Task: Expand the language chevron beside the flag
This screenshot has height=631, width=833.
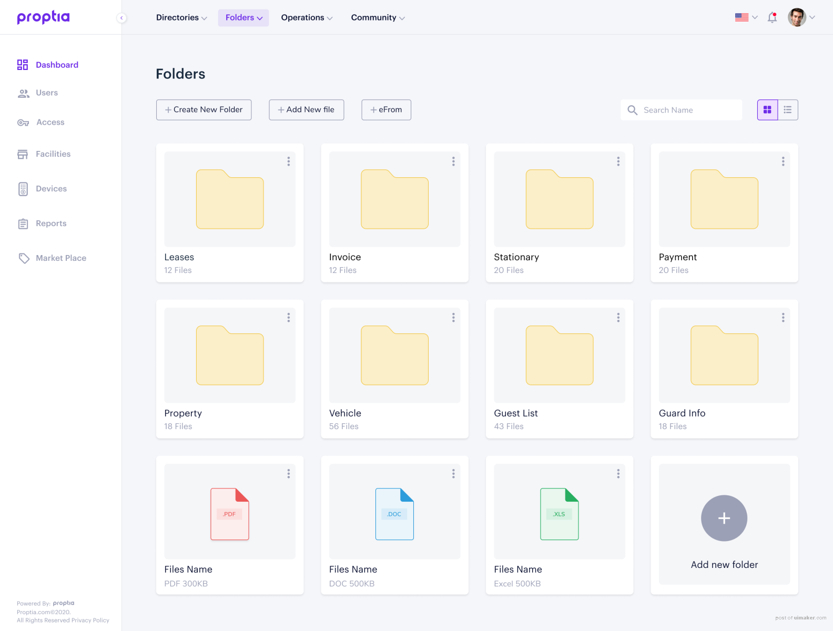Action: (x=755, y=17)
